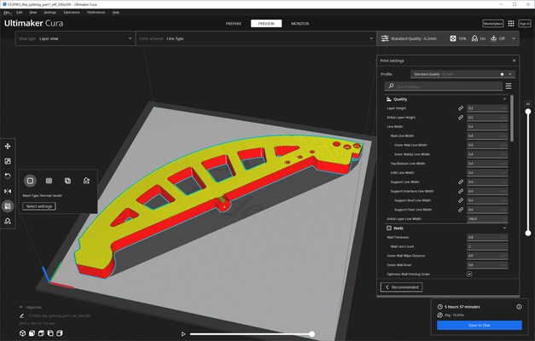Switch to Recommended print settings
535x341 pixels.
tap(402, 287)
